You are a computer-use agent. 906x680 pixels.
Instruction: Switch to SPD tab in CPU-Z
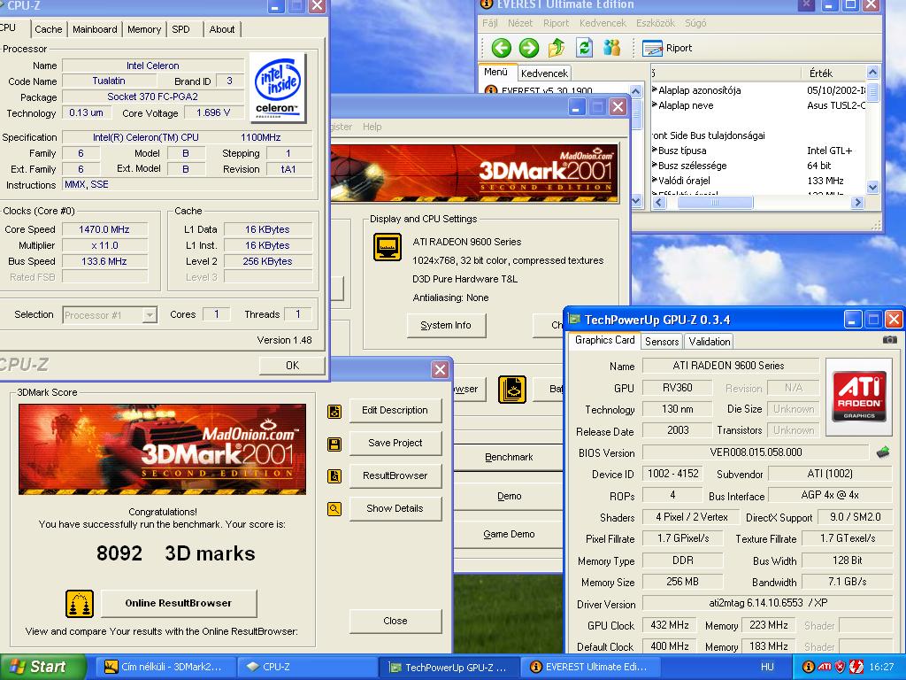[180, 29]
